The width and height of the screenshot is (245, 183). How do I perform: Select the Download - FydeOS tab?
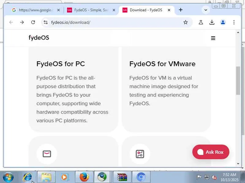146,10
